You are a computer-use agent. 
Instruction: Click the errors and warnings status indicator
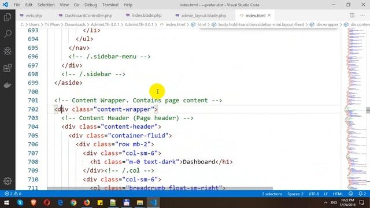pos(13,194)
